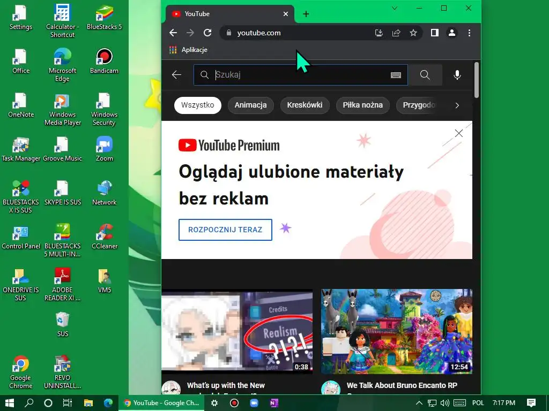Viewport: 549px width, 411px height.
Task: Open the 0:38 Realism video thumbnail
Action: click(x=236, y=331)
